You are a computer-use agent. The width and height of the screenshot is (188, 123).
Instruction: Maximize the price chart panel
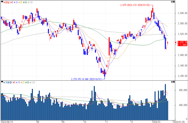coord(172,2)
